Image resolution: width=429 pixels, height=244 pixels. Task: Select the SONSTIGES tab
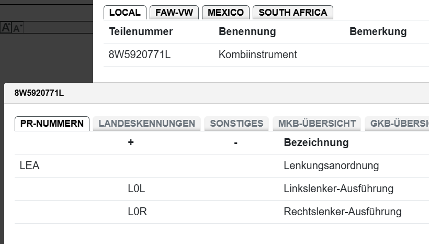tap(236, 124)
